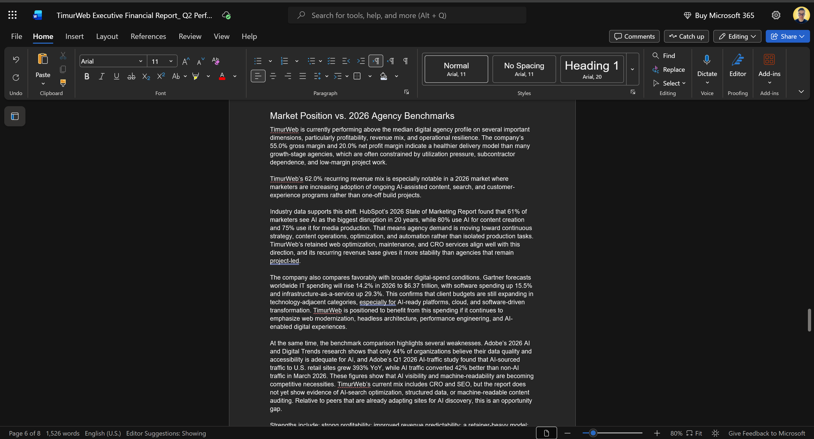Viewport: 814px width, 439px height.
Task: Apply superscript formatting
Action: coord(161,76)
